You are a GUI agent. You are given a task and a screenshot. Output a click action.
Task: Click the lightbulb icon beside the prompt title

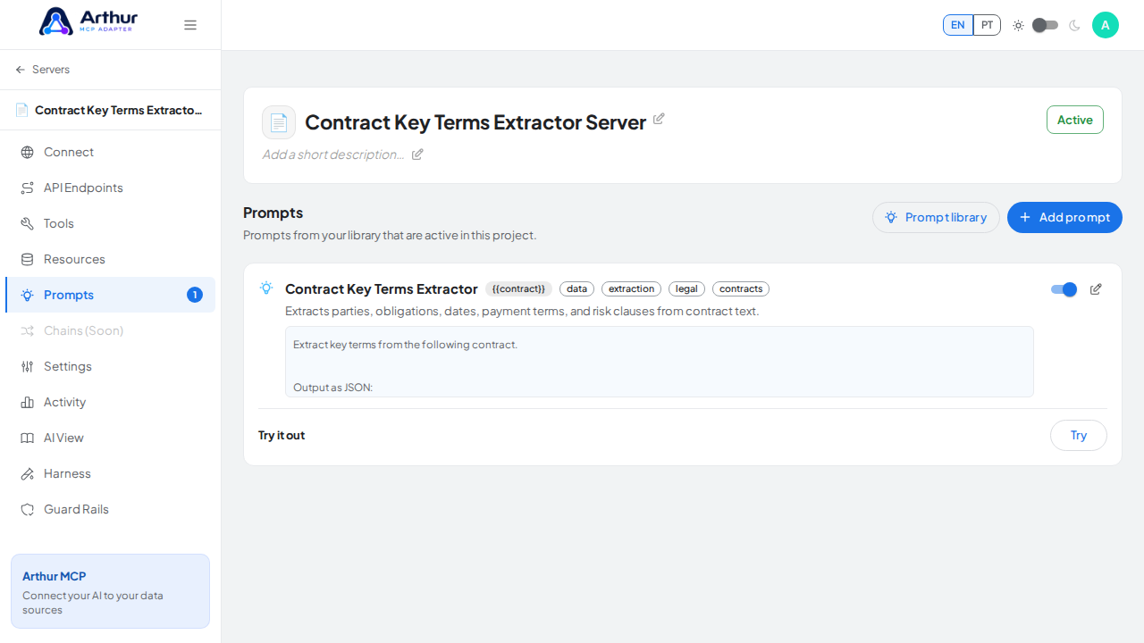tap(266, 288)
